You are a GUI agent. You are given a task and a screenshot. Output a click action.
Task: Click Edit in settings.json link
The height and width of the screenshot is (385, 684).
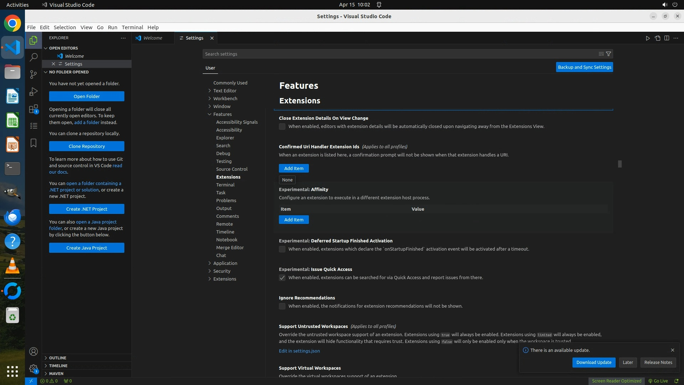click(x=299, y=351)
